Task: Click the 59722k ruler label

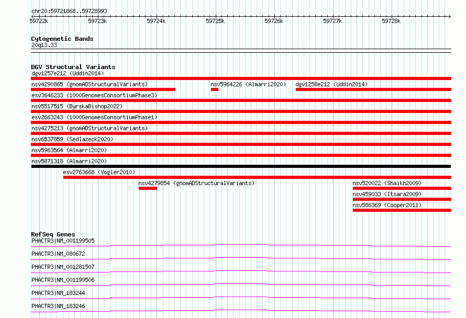Action: [39, 21]
